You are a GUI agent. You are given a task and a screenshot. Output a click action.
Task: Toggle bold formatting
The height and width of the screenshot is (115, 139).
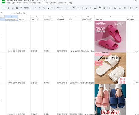click(x=83, y=8)
